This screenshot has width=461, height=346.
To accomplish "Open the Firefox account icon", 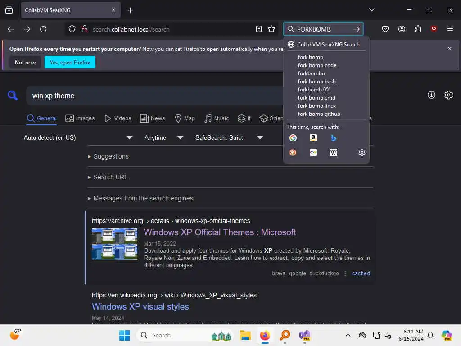I will tap(402, 29).
